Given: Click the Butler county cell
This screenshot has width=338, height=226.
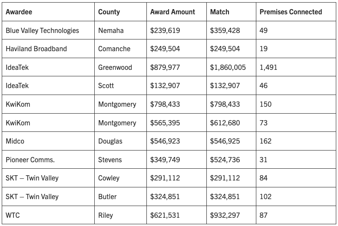Looking at the screenshot, I should 107,197.
